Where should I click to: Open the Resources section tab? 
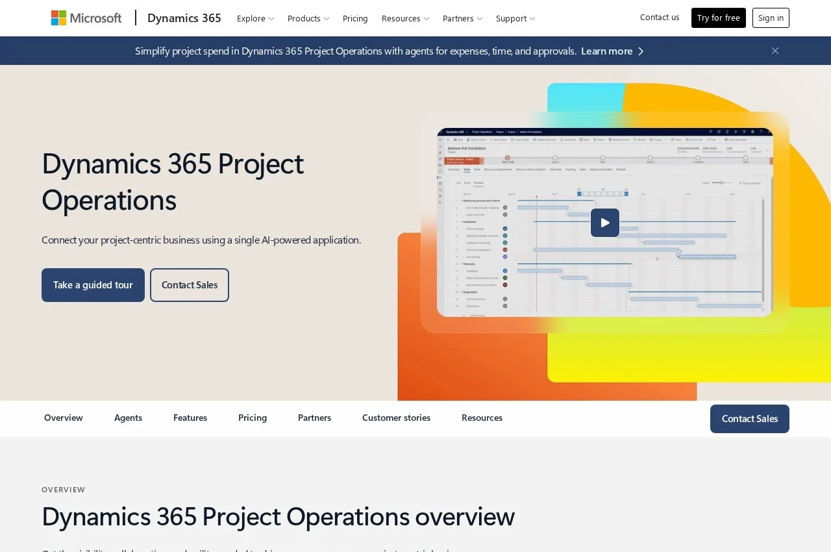pos(482,418)
